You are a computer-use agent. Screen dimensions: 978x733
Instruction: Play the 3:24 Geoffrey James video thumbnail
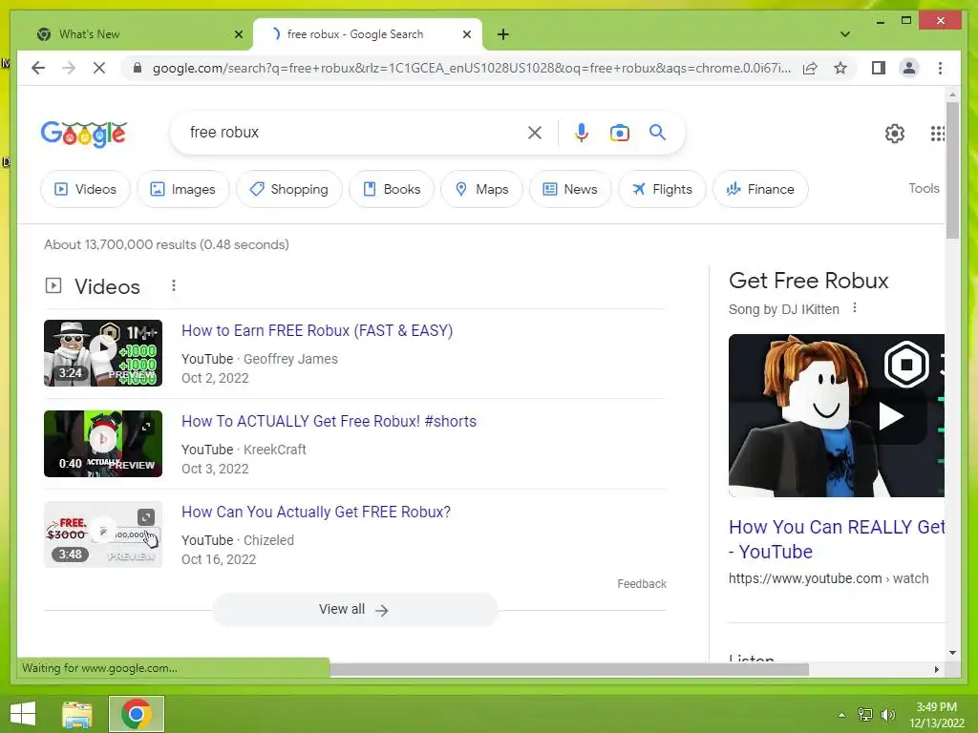point(103,353)
